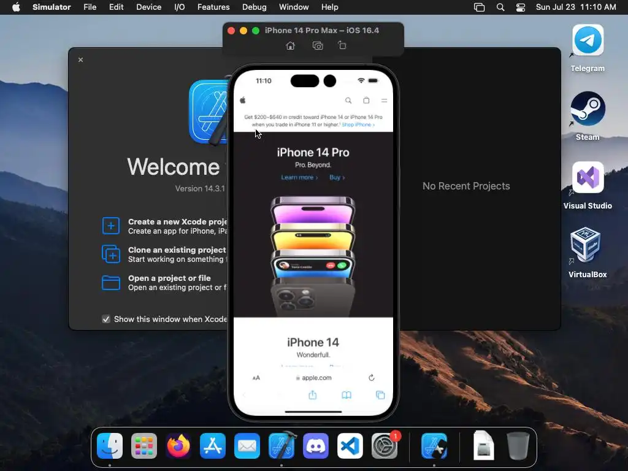Tap Buy under iPhone 14 Pro

[337, 177]
